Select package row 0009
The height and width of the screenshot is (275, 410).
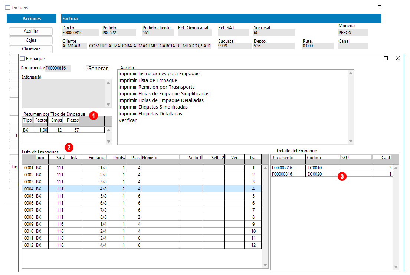coord(141,224)
